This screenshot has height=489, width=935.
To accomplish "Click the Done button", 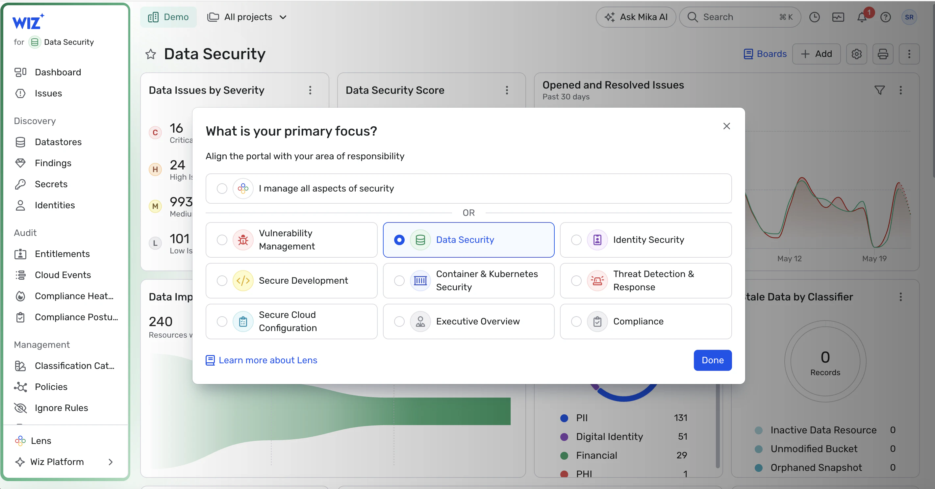I will pyautogui.click(x=713, y=360).
